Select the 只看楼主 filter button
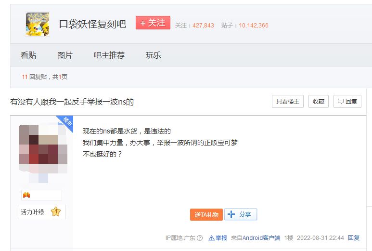Viewport: 372px width, 251px height. (x=288, y=101)
